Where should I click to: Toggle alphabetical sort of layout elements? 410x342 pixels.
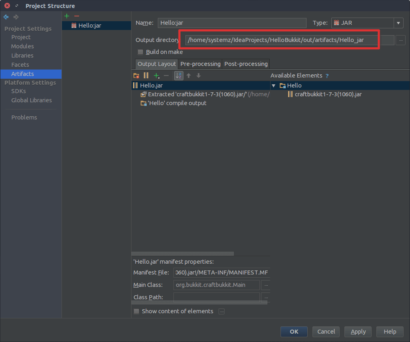pos(179,76)
